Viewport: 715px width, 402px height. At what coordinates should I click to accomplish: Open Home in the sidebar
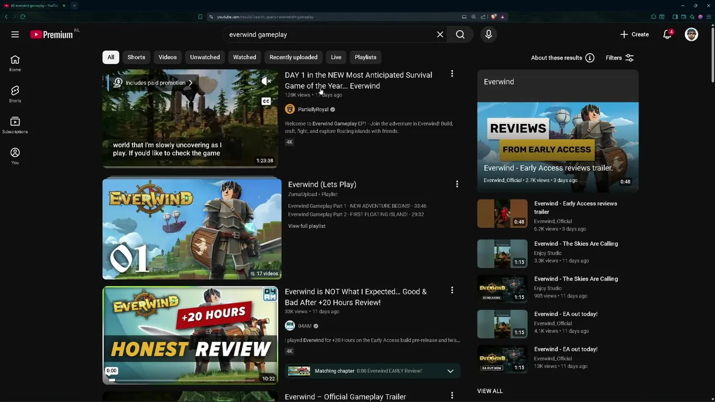point(15,64)
